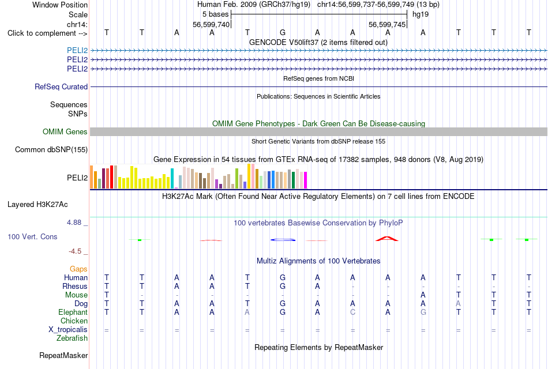Click the '5 bases' scale label

215,14
